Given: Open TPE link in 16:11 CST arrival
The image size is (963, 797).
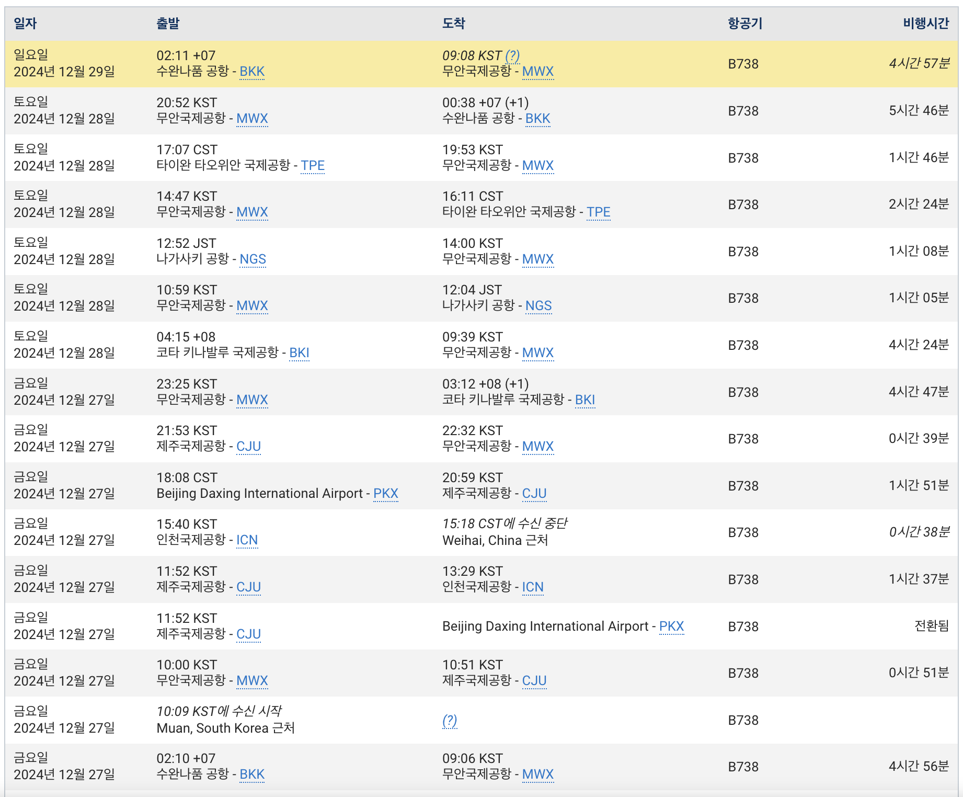Looking at the screenshot, I should tap(599, 212).
